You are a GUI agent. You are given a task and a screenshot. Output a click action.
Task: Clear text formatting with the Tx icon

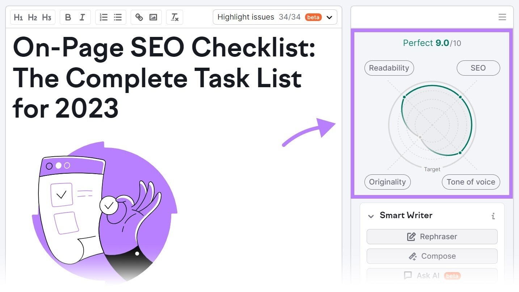click(174, 17)
